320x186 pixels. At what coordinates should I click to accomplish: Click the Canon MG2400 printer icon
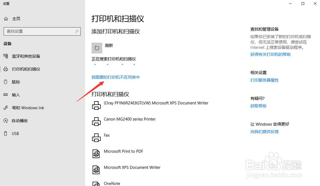point(96,121)
